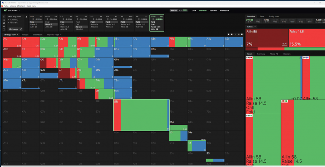Select the 33 hand cell
The image size is (325, 167).
coord(215,156)
